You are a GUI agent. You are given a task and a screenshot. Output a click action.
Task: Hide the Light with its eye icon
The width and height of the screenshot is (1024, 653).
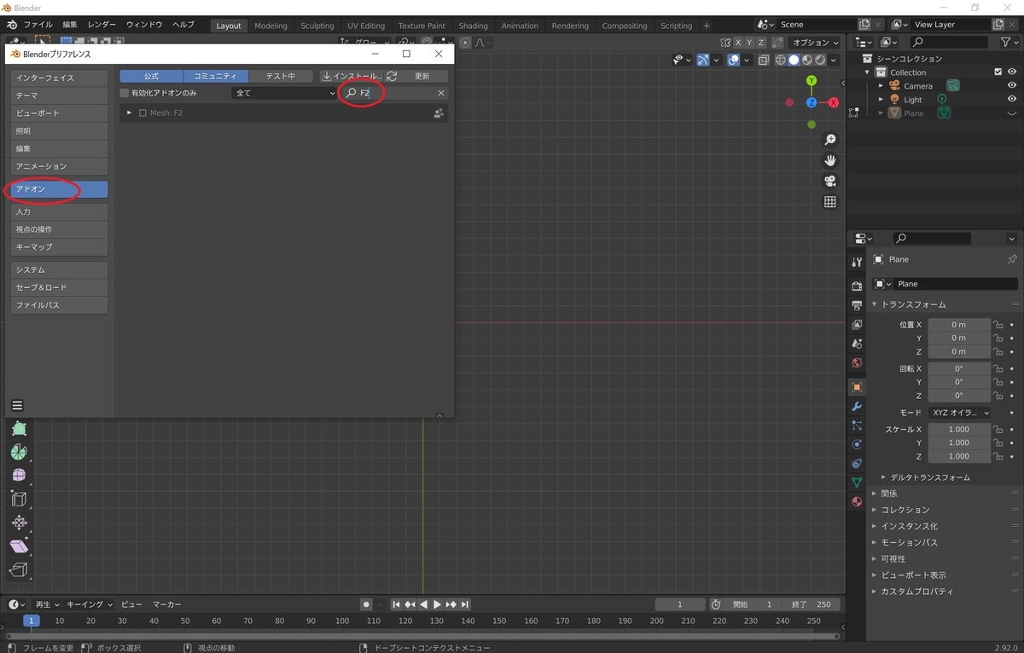click(x=1012, y=100)
